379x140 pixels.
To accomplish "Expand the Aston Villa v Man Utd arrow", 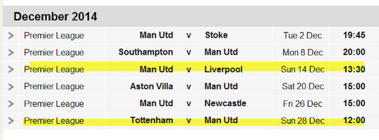I will pos(11,87).
